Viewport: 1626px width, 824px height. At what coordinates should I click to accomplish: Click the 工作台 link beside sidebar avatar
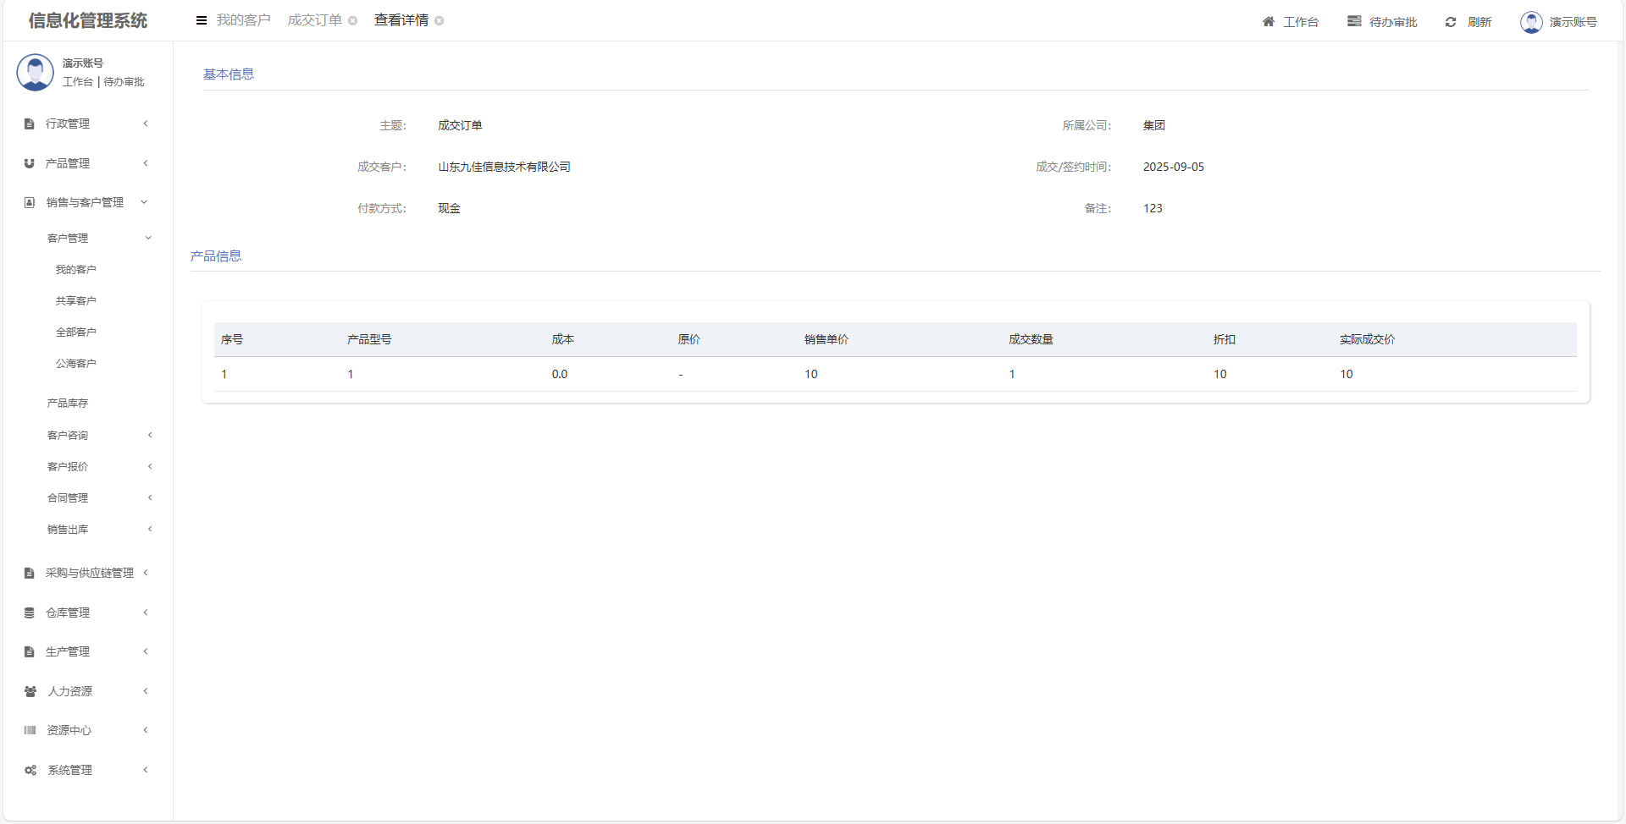click(77, 82)
